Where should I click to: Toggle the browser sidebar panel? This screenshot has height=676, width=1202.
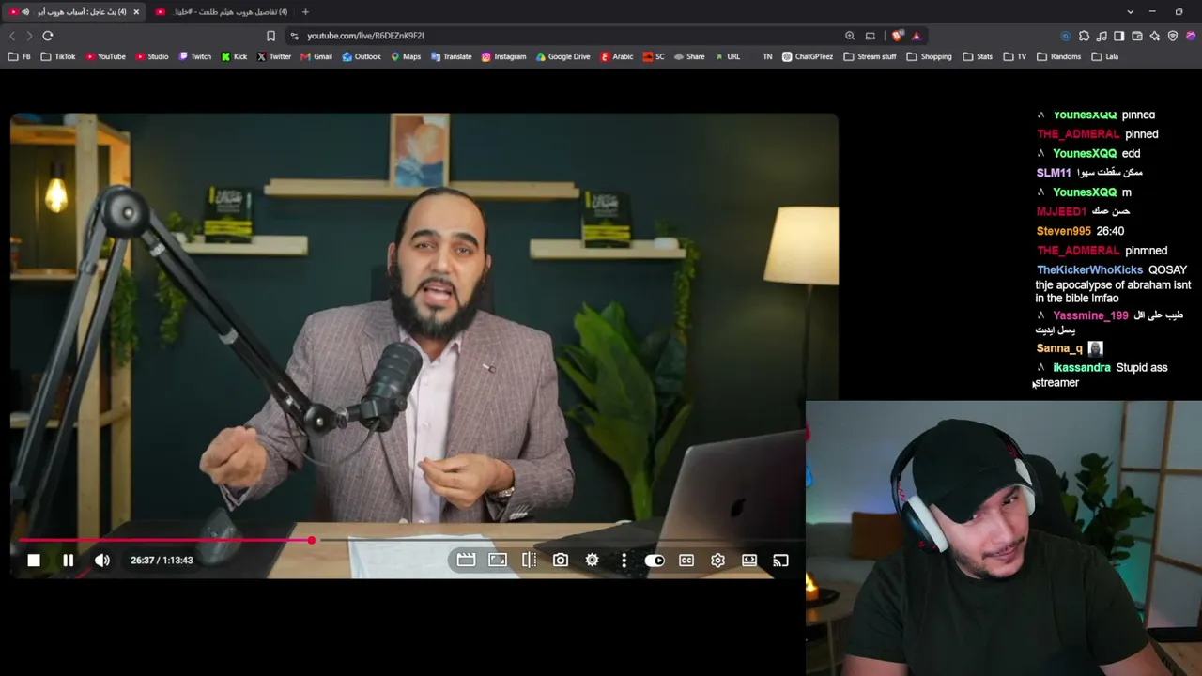pos(1119,36)
